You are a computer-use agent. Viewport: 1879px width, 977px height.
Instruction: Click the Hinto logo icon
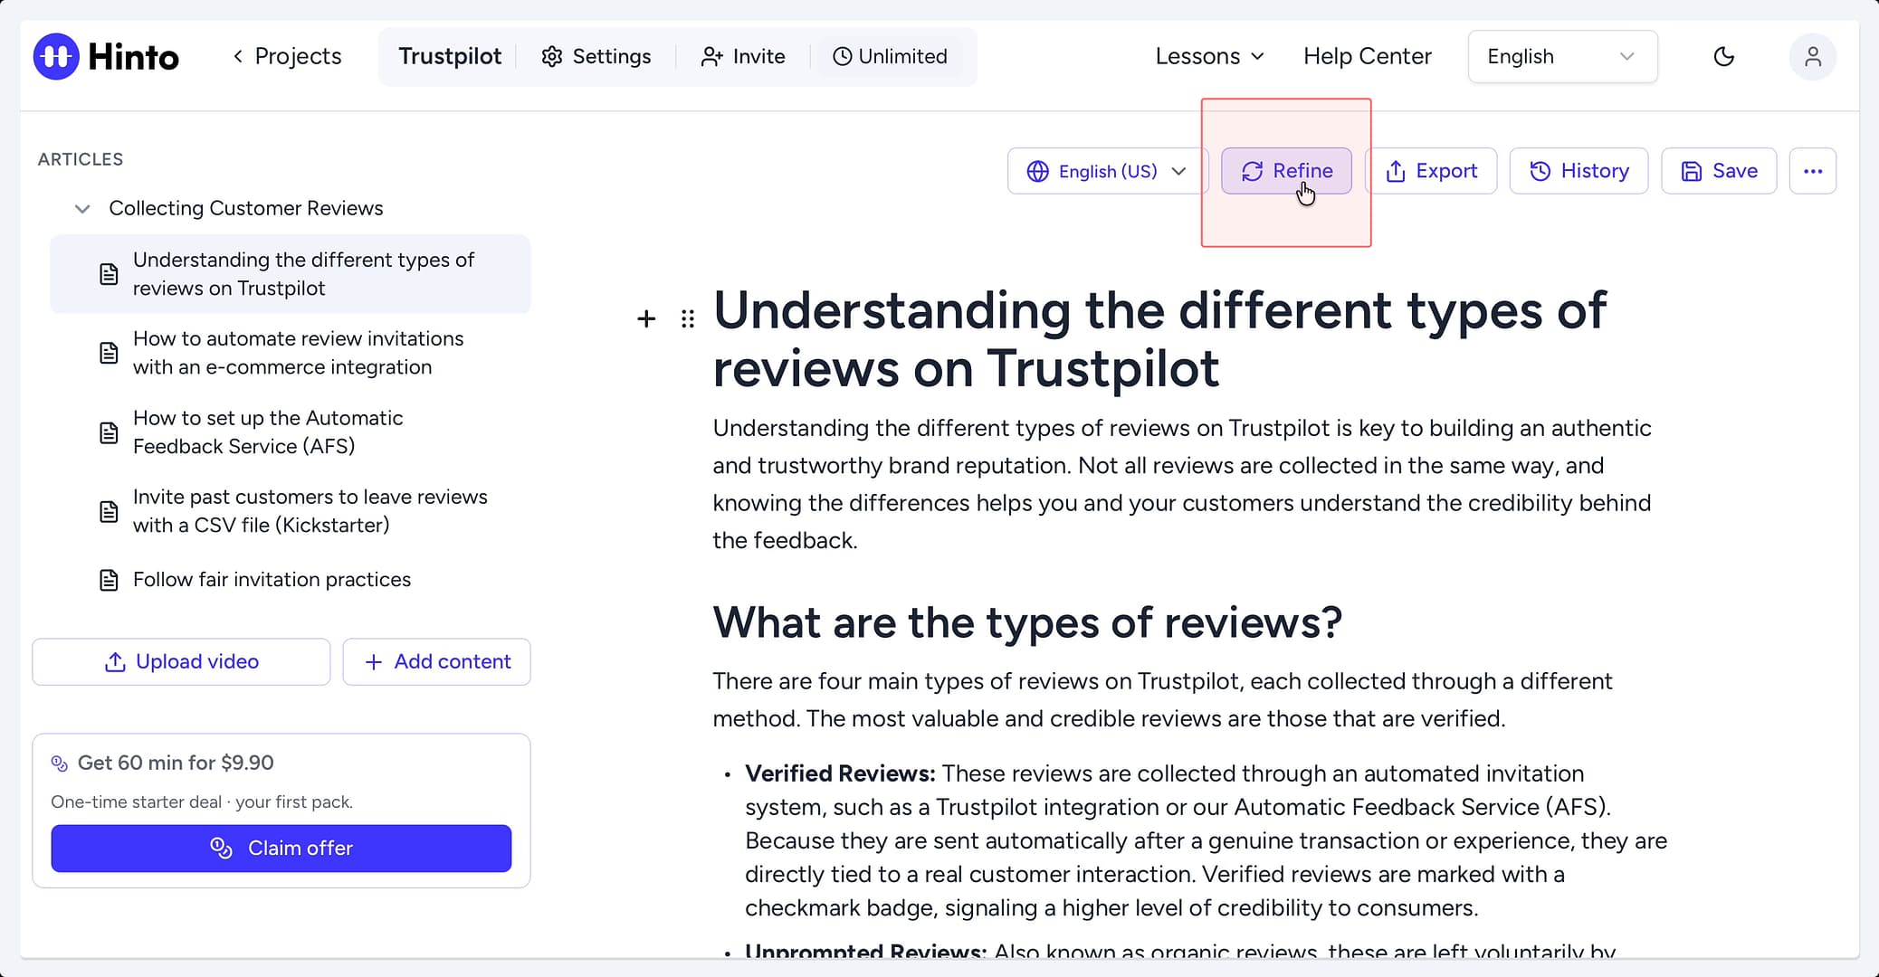pos(56,56)
